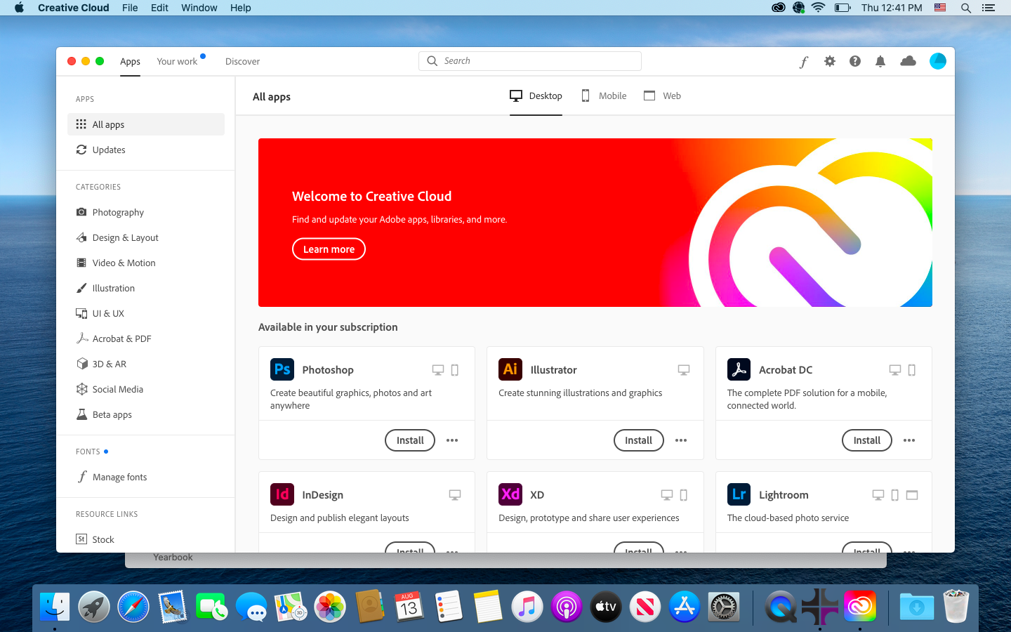Open Finder from the Dock
1011x632 pixels.
[x=55, y=607]
